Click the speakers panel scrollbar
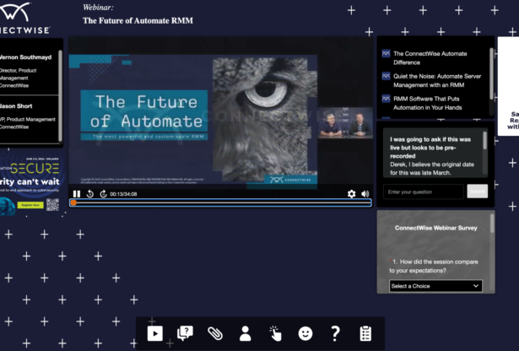The image size is (519, 351). [60, 96]
